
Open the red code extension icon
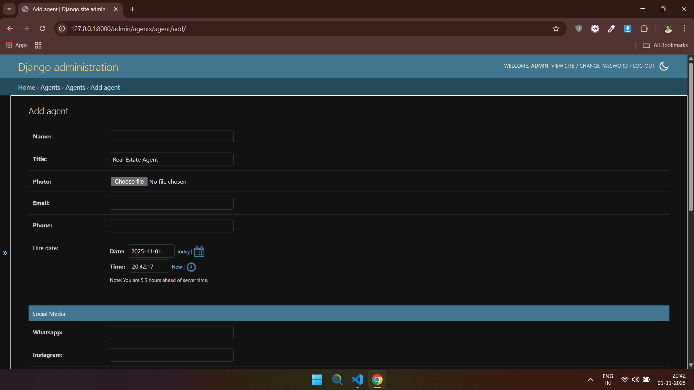click(595, 29)
